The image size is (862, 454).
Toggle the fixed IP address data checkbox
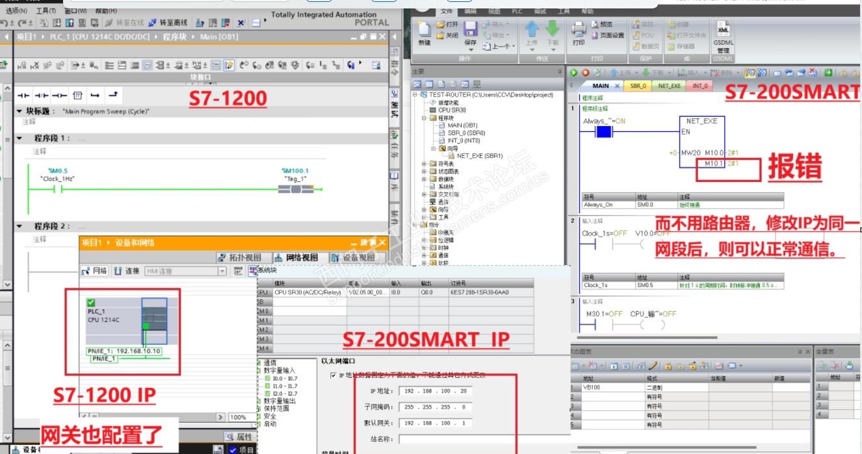[x=333, y=375]
